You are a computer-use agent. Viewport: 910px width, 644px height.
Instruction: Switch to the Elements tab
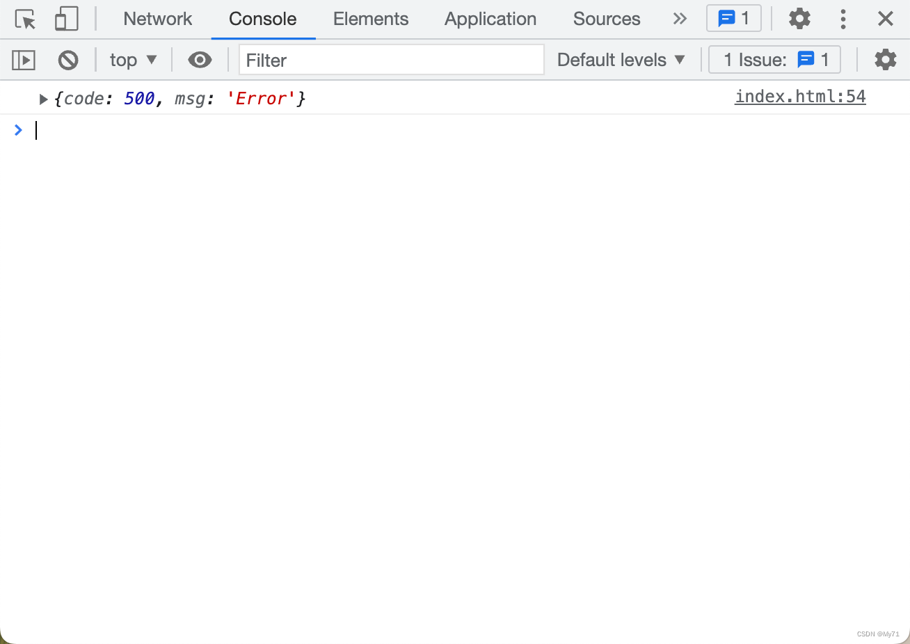(371, 19)
